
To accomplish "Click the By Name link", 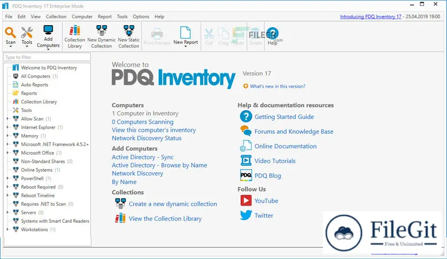I will coord(124,182).
